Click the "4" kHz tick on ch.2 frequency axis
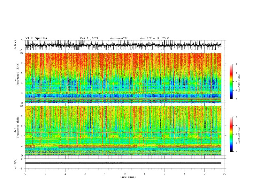This screenshot has width=253, height=195. click(x=22, y=136)
